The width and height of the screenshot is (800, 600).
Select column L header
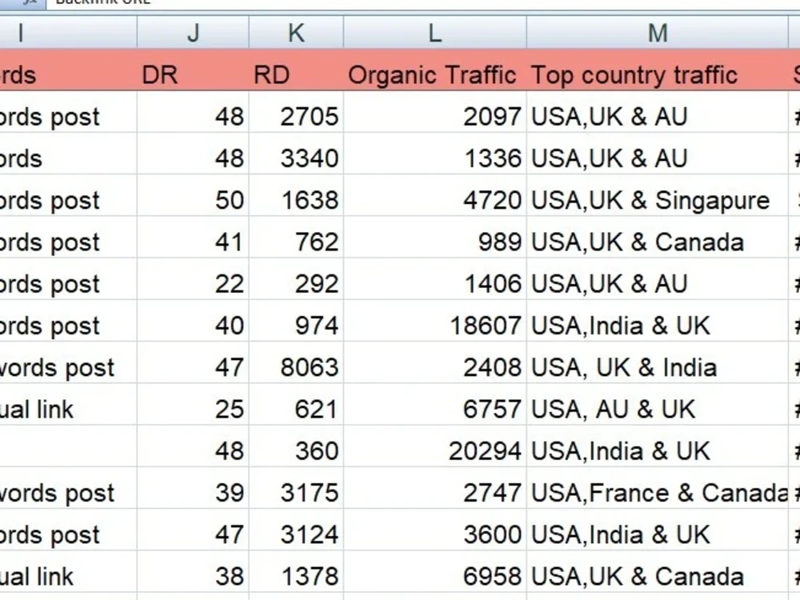434,33
